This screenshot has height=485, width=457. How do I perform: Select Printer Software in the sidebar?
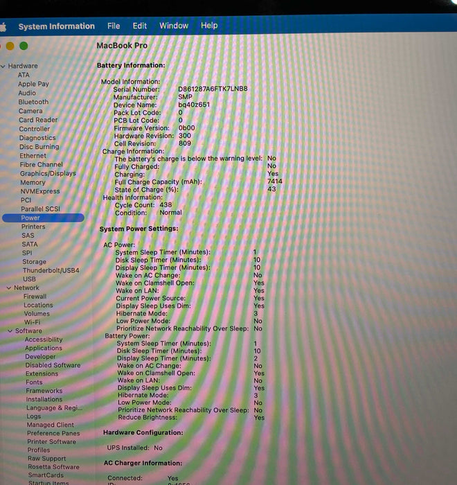52,442
